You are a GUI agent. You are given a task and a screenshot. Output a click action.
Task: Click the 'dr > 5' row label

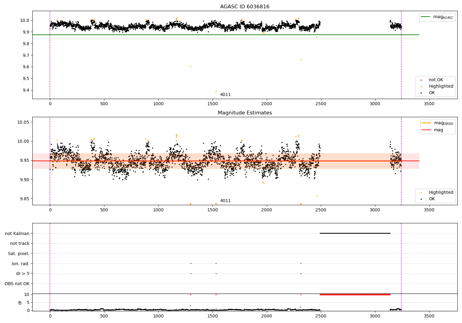(x=23, y=274)
